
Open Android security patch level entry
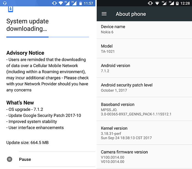[144, 87]
